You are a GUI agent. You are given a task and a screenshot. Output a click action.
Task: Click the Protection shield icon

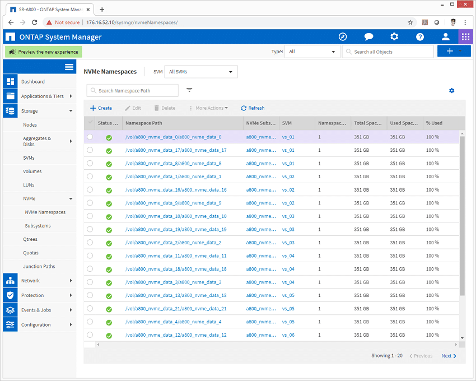point(10,295)
